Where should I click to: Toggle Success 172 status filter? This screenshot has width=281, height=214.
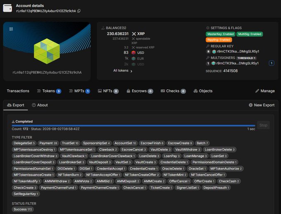point(23,209)
